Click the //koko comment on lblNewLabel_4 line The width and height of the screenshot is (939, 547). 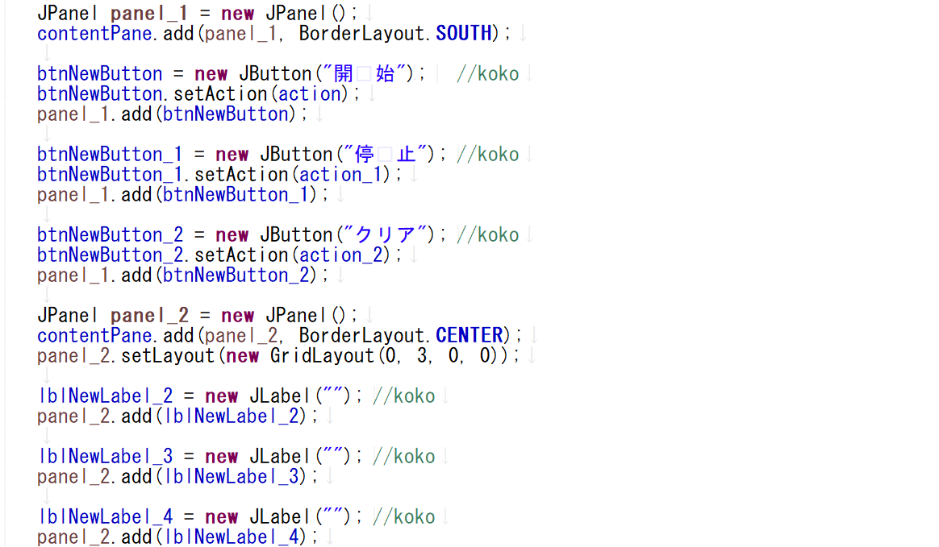pos(403,516)
